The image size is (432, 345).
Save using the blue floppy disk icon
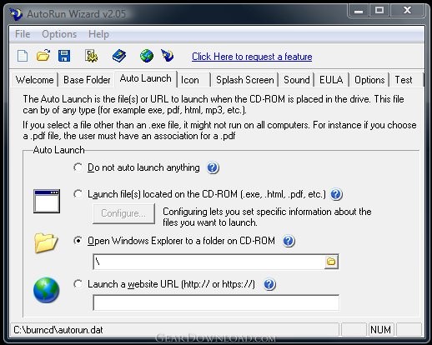pos(64,56)
